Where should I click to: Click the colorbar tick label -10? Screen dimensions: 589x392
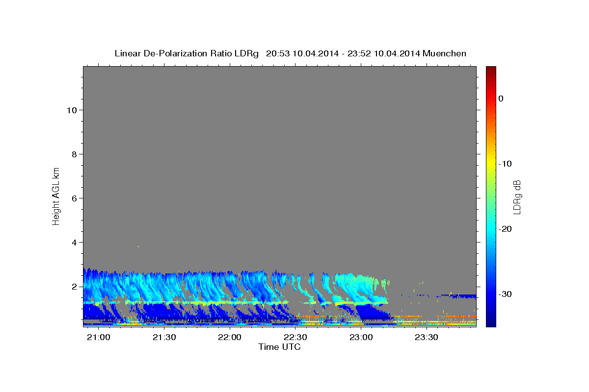[505, 164]
